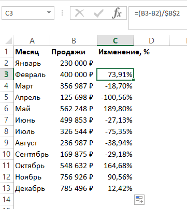This screenshot has width=187, height=209.
Task: Open the Auto Fill Options icon
Action: pyautogui.click(x=139, y=200)
